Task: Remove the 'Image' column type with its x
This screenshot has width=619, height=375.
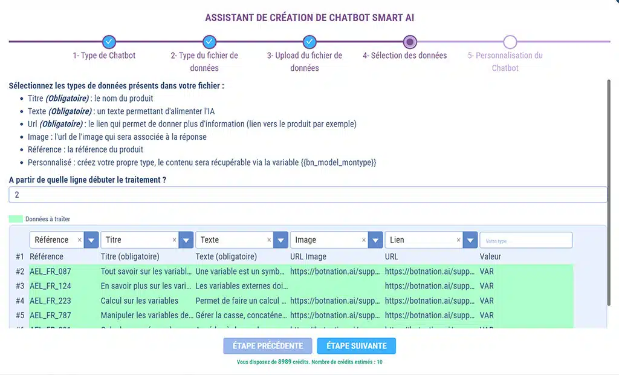Action: [364, 240]
